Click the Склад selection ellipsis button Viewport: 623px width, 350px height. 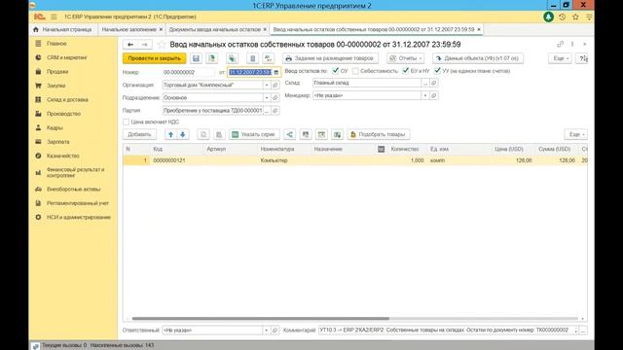point(425,83)
